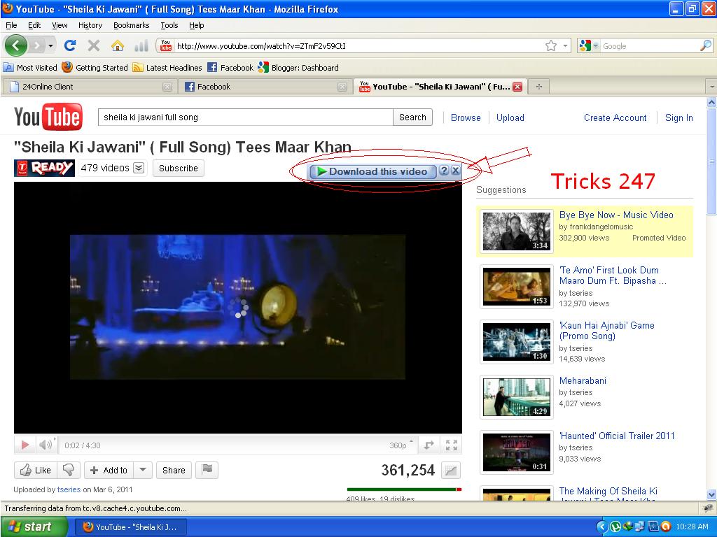717x537 pixels.
Task: Go to the Firefox home page icon
Action: click(118, 45)
